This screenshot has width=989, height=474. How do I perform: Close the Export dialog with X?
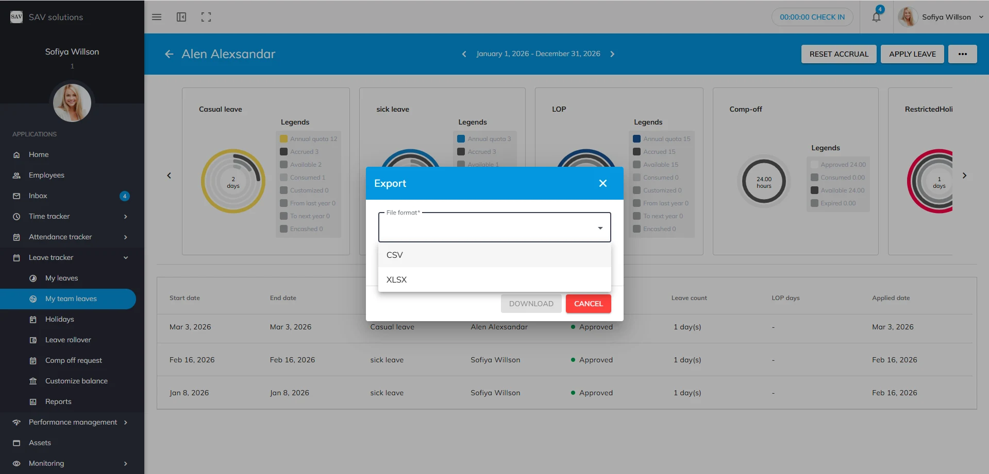click(602, 183)
